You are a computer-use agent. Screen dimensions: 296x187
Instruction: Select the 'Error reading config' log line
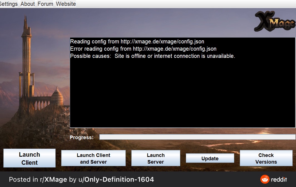(x=143, y=49)
